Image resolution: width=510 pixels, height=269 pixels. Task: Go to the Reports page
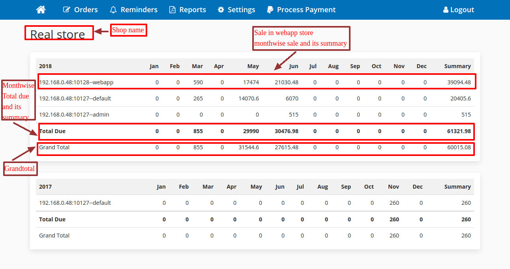click(192, 10)
